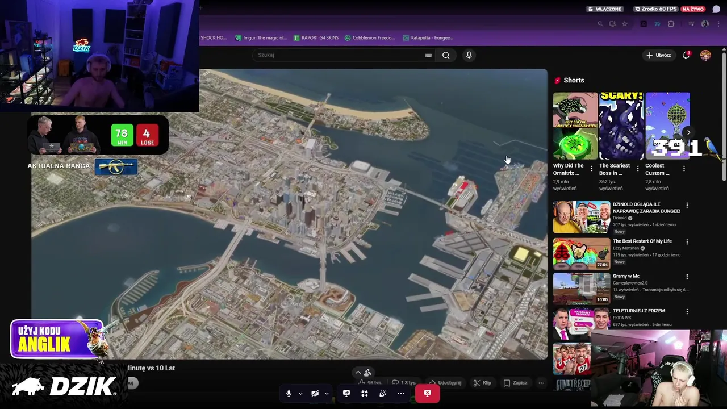
Task: Click the share screen icon in toolbar
Action: pos(346,393)
